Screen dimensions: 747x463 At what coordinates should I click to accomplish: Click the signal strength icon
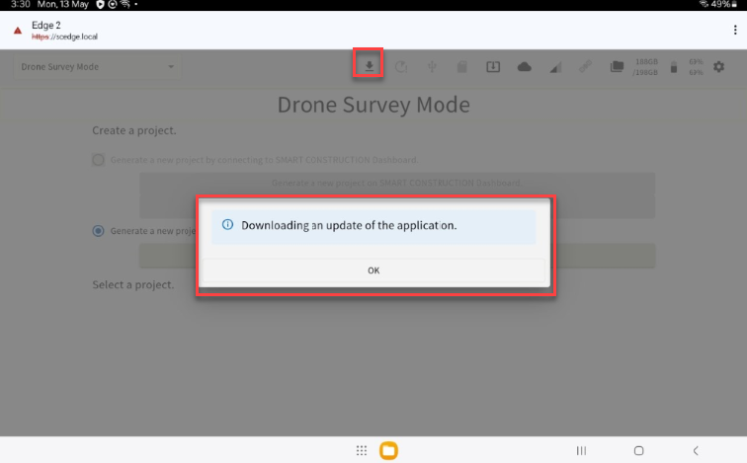[x=555, y=67]
